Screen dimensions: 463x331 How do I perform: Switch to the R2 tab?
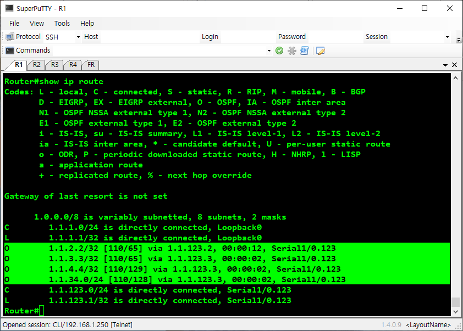(x=36, y=65)
